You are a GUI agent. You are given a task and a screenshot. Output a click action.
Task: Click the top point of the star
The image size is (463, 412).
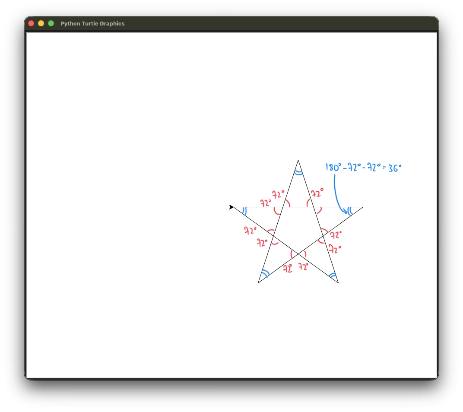298,160
